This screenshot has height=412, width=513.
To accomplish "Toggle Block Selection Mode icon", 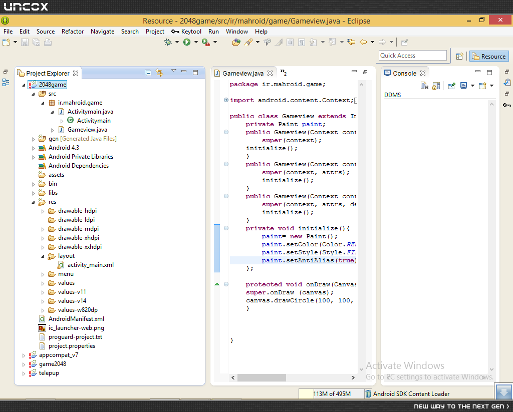I will (x=290, y=42).
